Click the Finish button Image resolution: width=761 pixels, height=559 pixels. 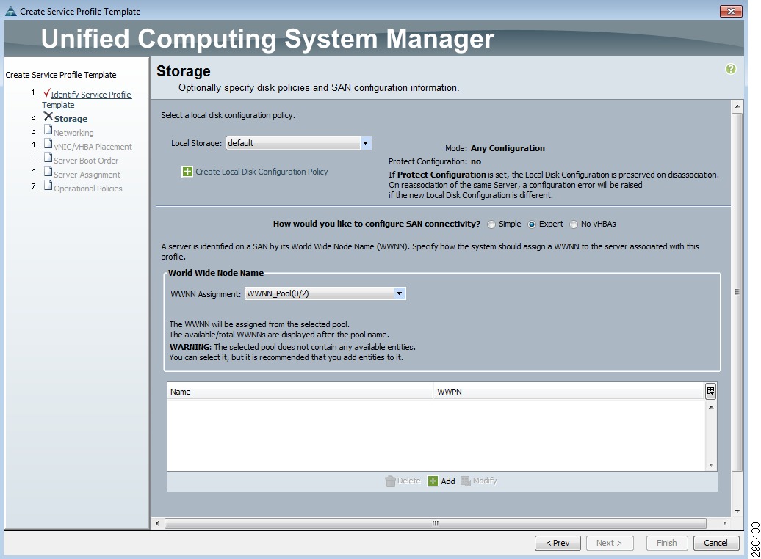click(667, 543)
